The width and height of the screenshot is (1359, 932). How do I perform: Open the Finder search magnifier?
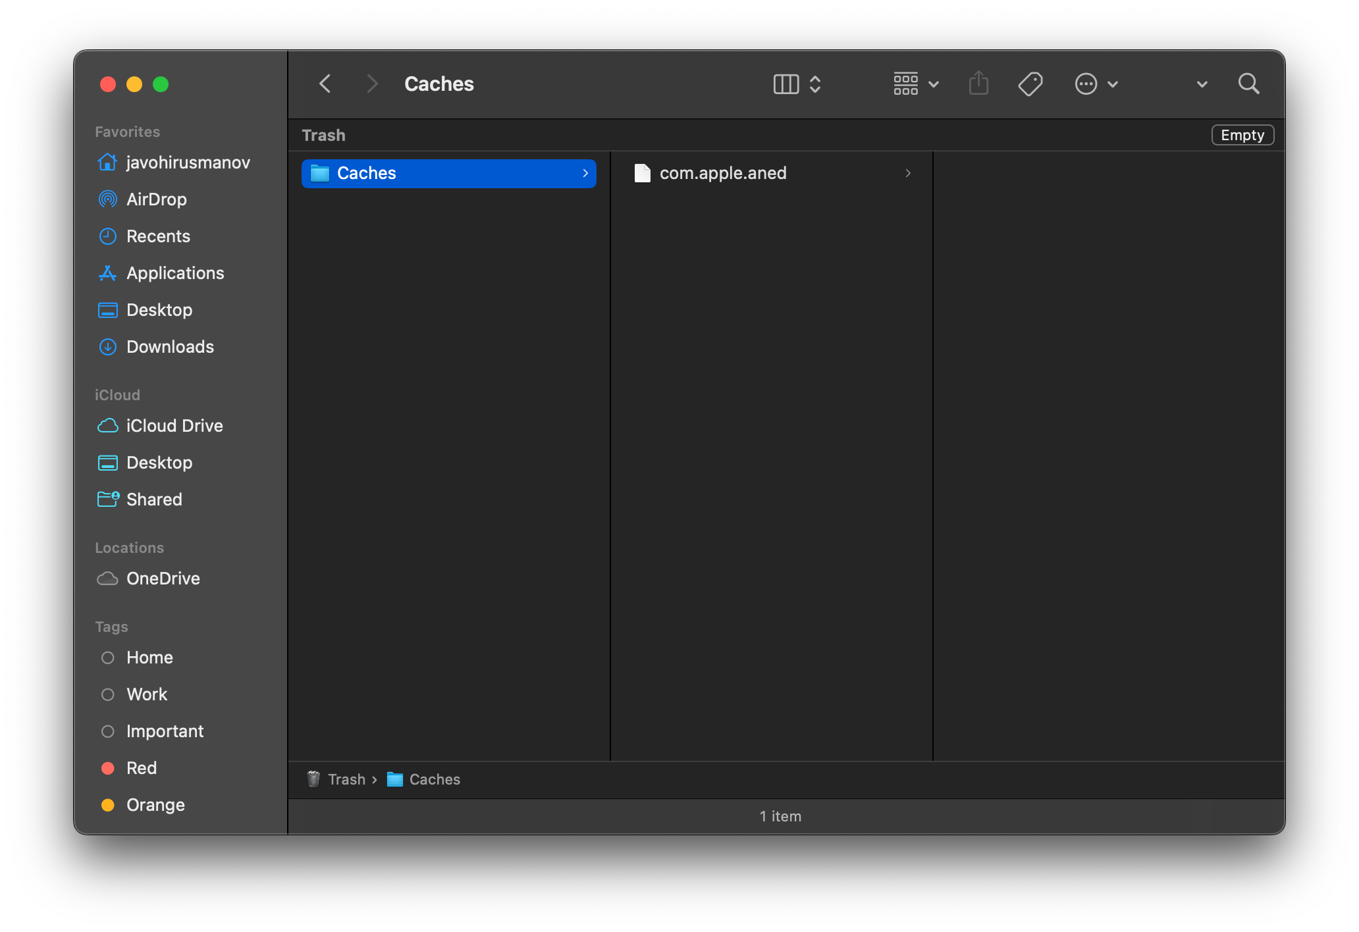coord(1248,84)
